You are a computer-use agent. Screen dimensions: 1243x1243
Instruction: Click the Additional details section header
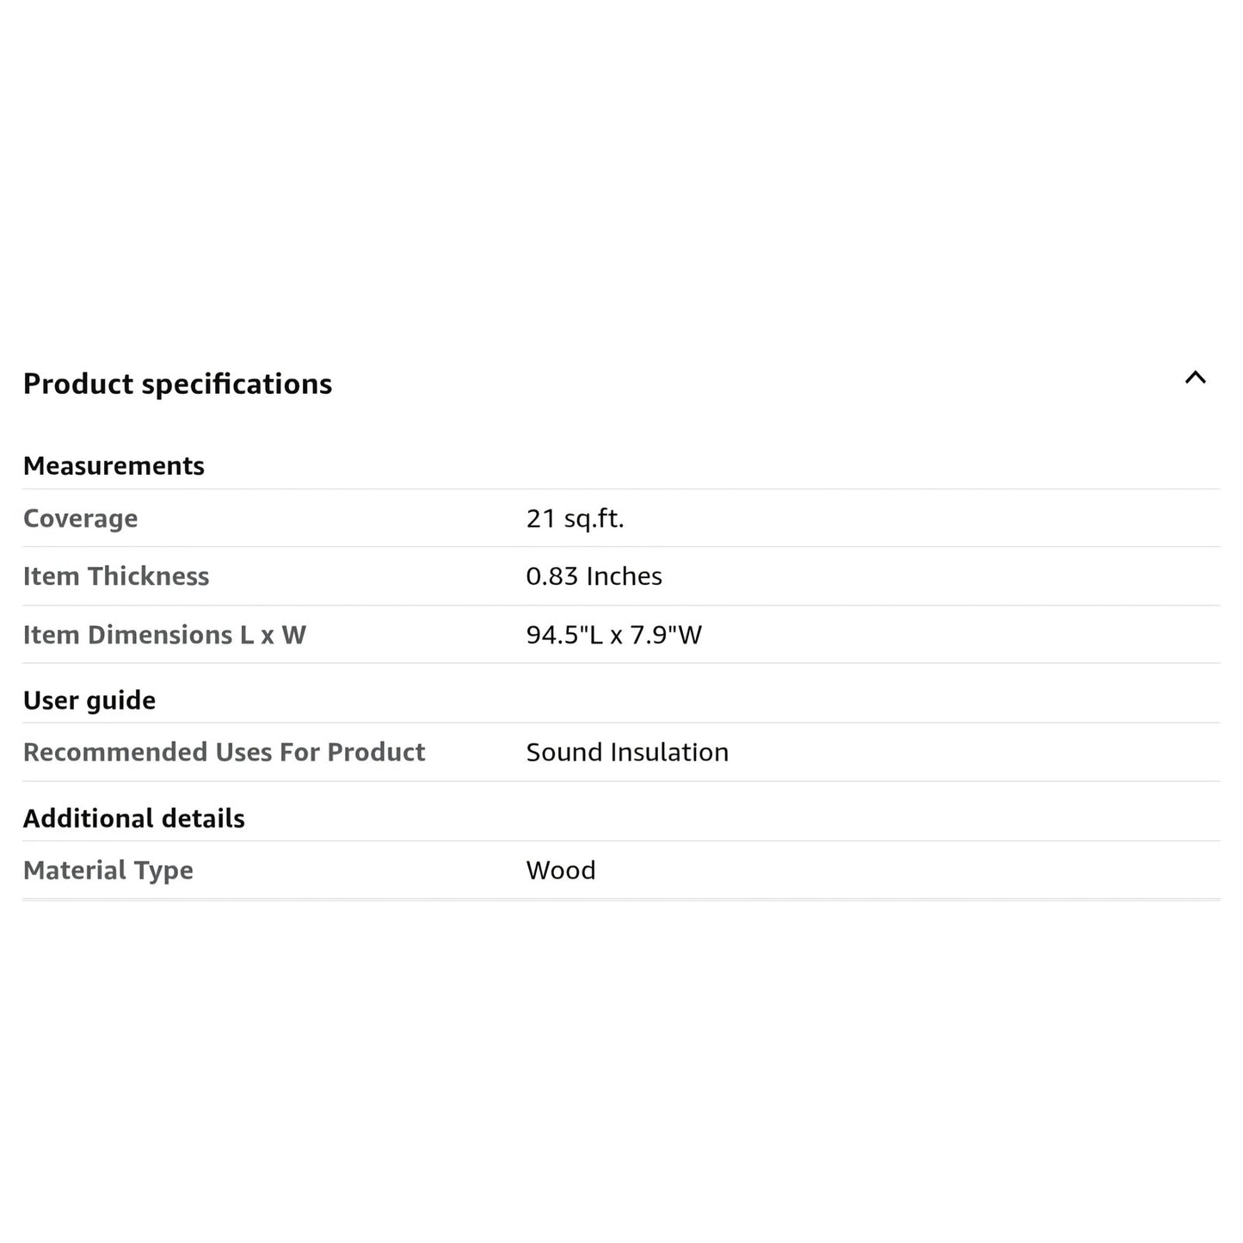(x=133, y=818)
